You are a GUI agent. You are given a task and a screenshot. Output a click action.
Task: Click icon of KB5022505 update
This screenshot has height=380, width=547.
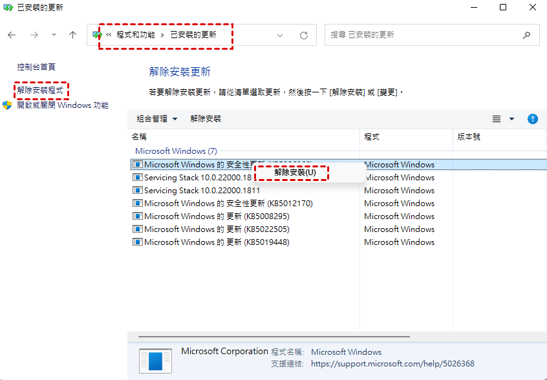(x=138, y=229)
